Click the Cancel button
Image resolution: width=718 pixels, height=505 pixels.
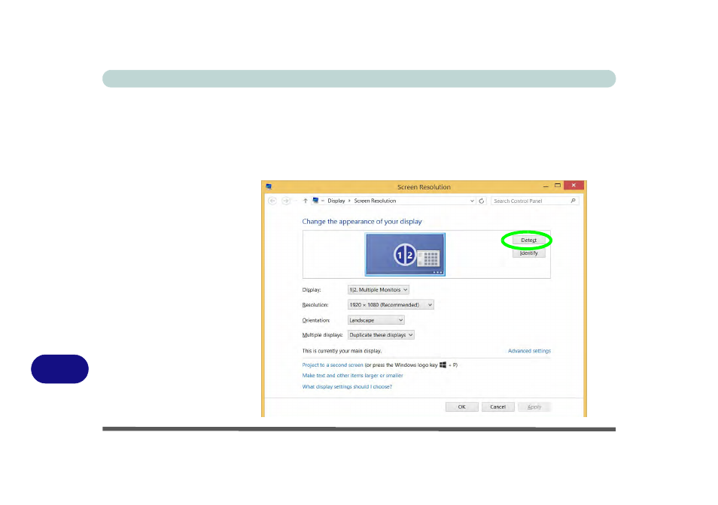(x=497, y=407)
